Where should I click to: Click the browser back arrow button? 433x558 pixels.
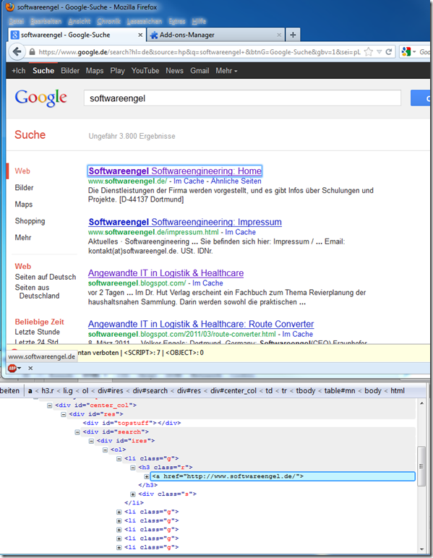coord(17,52)
